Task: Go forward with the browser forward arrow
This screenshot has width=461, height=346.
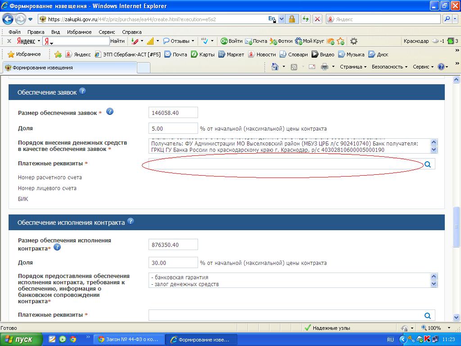Action: click(x=20, y=19)
